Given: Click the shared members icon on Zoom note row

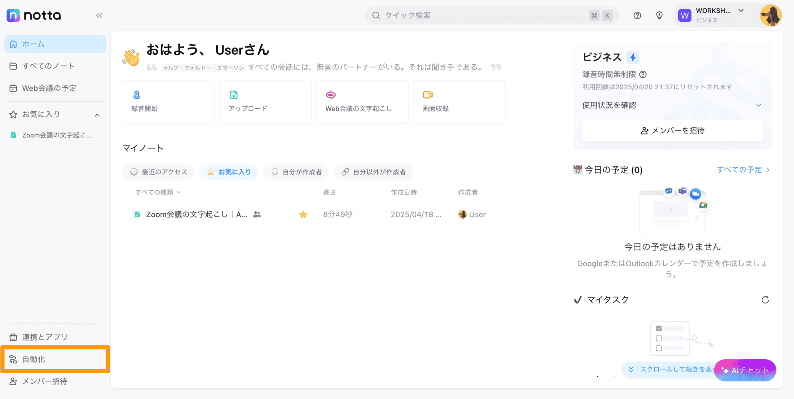Looking at the screenshot, I should coord(257,215).
